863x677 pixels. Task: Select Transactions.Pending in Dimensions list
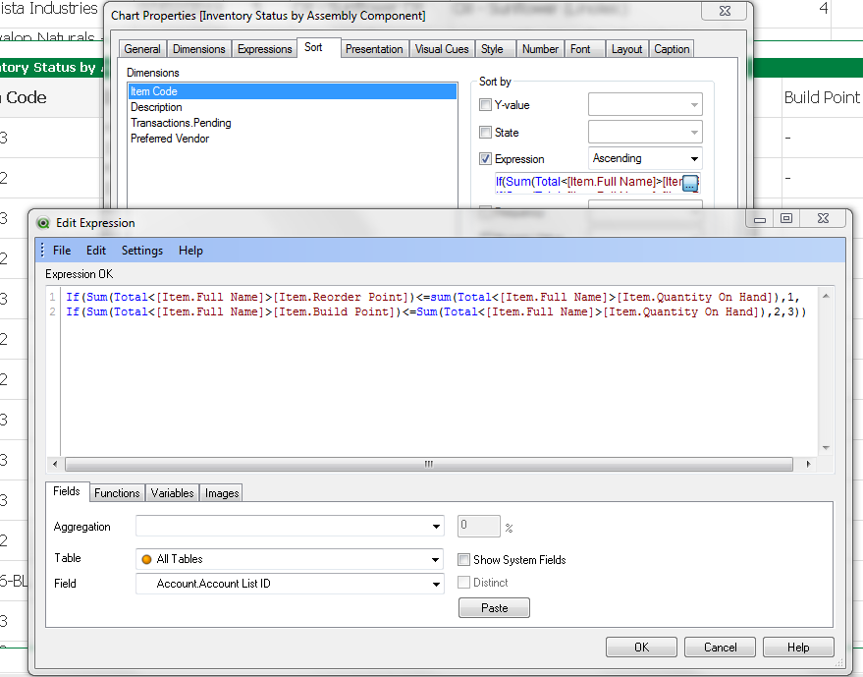pyautogui.click(x=293, y=123)
